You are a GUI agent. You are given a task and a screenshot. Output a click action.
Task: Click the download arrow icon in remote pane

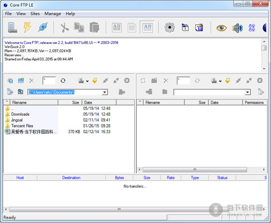coord(149,91)
